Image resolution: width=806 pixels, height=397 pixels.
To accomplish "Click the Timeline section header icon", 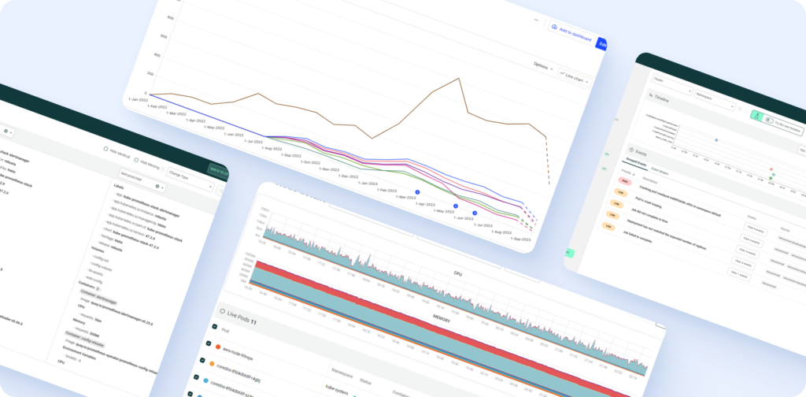I will [x=649, y=96].
